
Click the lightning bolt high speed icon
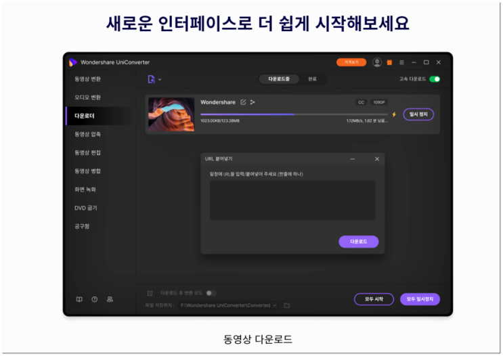(394, 114)
